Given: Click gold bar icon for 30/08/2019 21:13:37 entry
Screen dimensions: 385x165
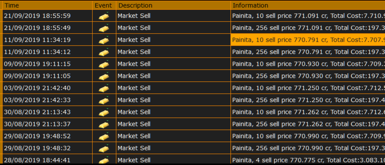Looking at the screenshot, I should tap(104, 124).
